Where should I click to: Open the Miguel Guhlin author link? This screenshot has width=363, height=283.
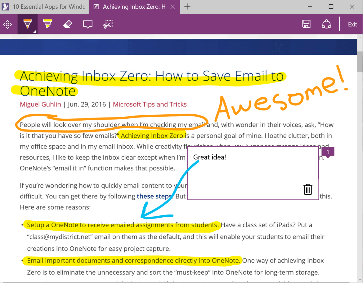coord(40,104)
